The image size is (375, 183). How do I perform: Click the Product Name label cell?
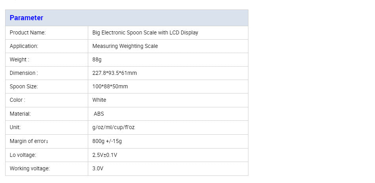[28, 32]
